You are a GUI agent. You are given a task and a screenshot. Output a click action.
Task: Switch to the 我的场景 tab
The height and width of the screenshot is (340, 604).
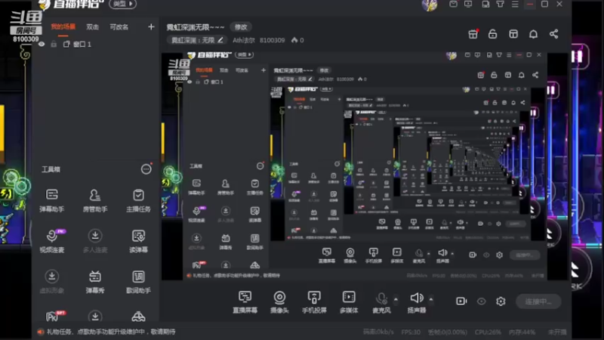click(63, 26)
